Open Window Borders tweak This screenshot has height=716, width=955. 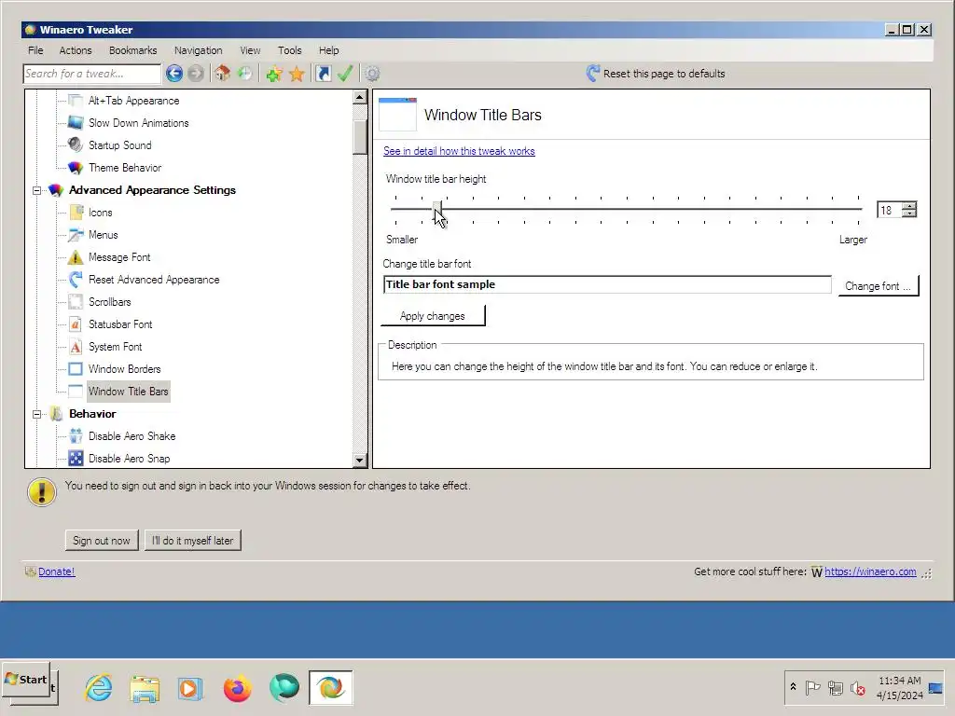tap(125, 369)
